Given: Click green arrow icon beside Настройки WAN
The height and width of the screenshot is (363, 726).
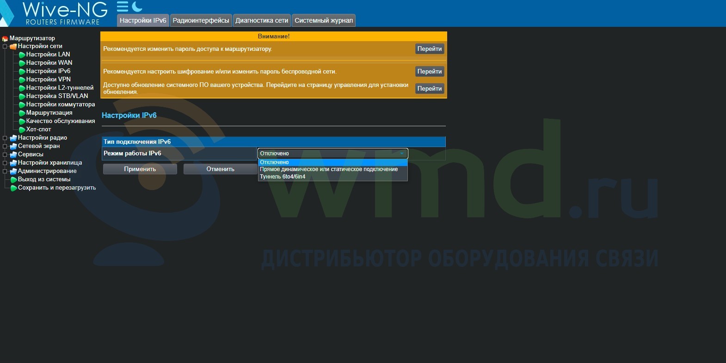Looking at the screenshot, I should [22, 63].
